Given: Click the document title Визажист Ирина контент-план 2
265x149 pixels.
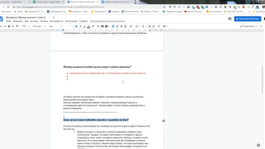Looking at the screenshot, I should (x=26, y=17).
